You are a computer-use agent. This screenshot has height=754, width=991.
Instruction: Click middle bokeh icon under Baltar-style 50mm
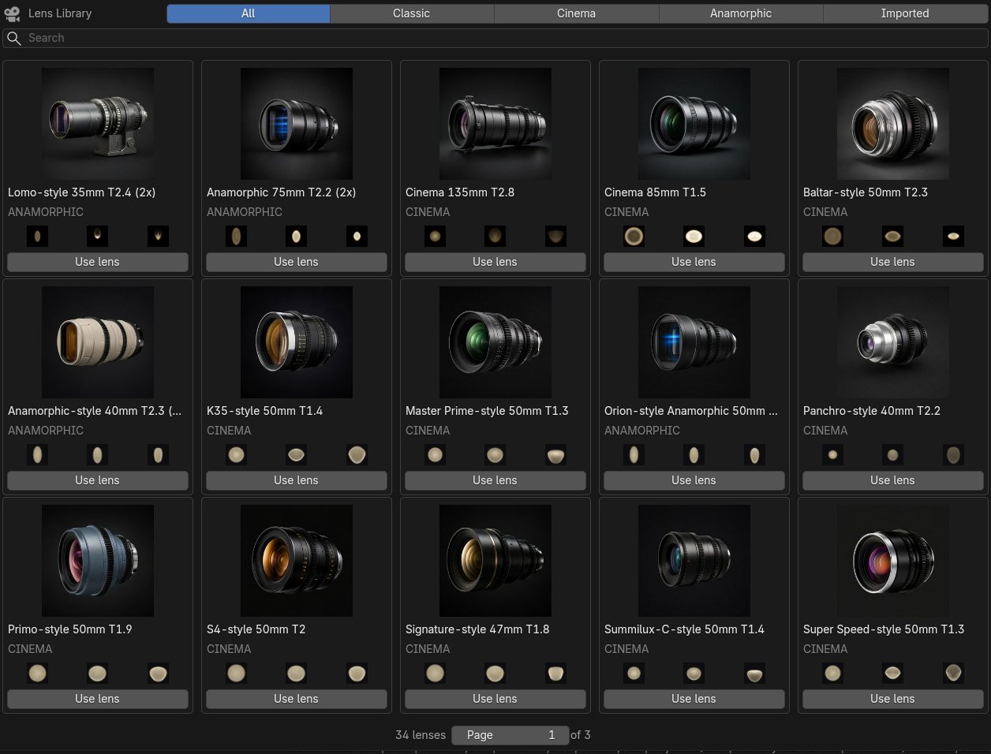pyautogui.click(x=892, y=236)
